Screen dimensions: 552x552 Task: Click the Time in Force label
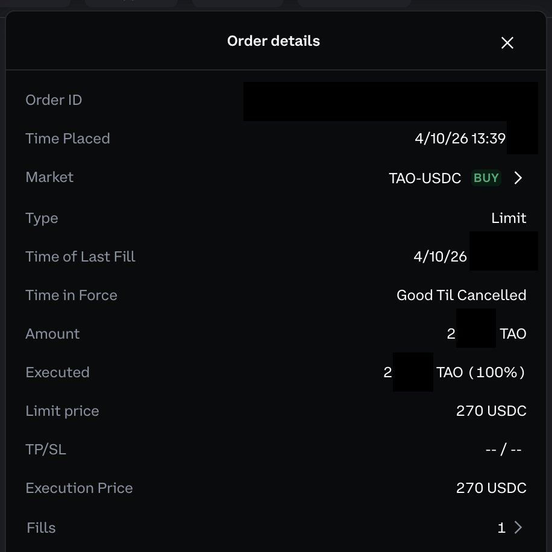tap(71, 295)
